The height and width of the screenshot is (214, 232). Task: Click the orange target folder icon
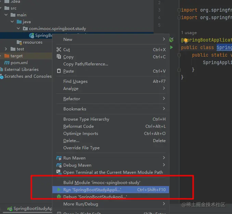click(x=7, y=56)
